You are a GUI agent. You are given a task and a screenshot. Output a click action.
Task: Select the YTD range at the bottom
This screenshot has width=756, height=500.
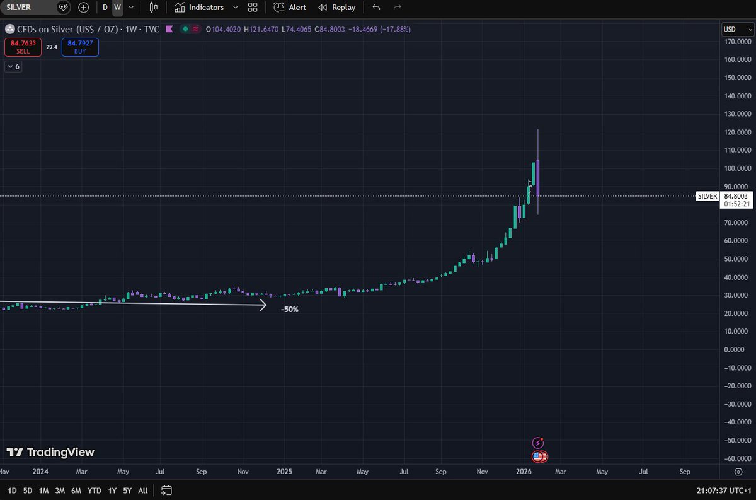click(x=94, y=490)
